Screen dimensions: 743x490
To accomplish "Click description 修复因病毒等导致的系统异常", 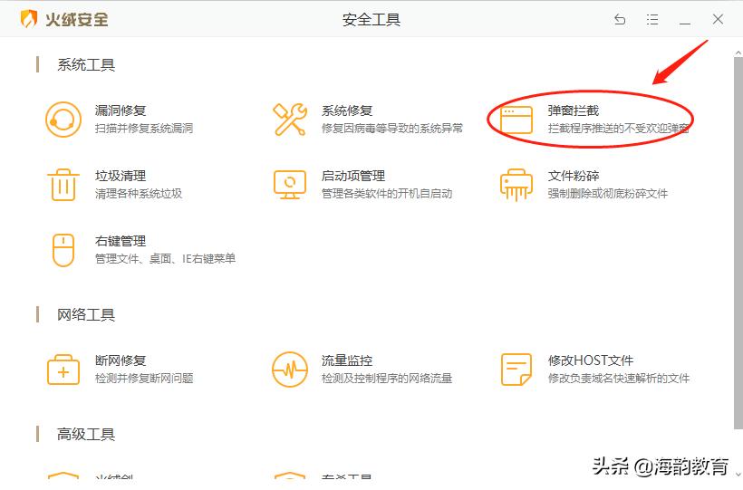I will point(391,129).
